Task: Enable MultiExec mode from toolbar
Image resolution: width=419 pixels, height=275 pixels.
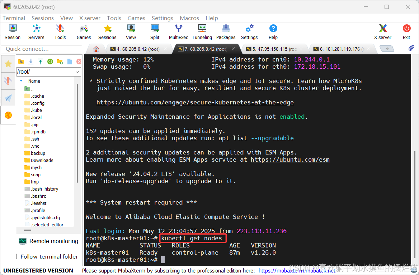Action: (179, 32)
